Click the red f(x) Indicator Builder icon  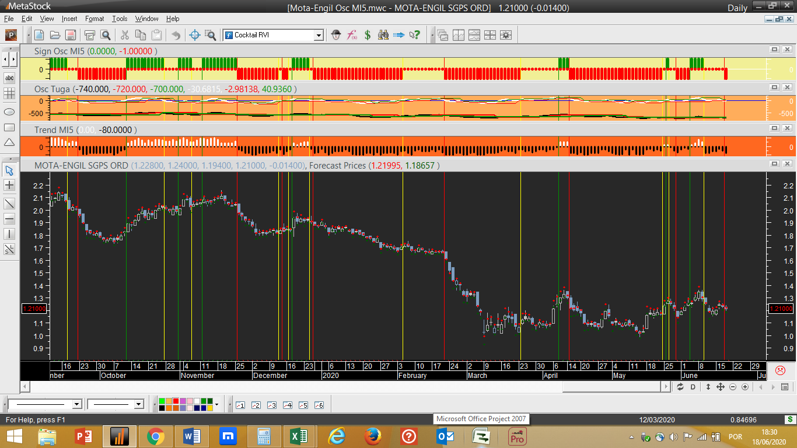[352, 35]
